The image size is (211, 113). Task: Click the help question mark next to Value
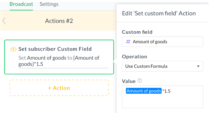point(140,81)
